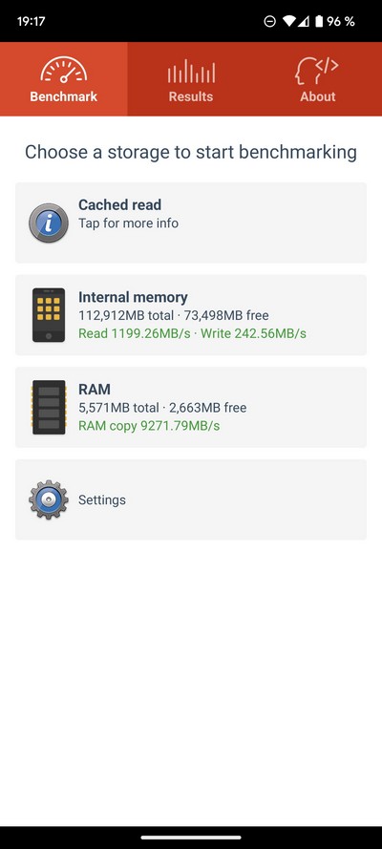Tap the bar chart Results icon
This screenshot has height=849, width=382.
[x=191, y=71]
